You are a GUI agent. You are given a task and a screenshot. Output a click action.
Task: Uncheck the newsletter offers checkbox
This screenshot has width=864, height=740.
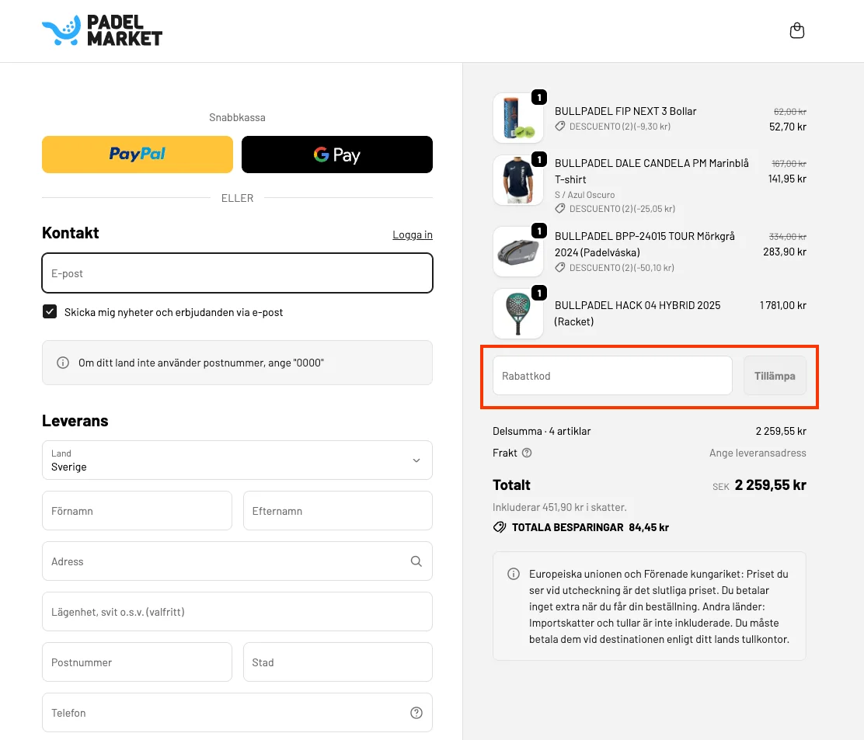tap(50, 311)
